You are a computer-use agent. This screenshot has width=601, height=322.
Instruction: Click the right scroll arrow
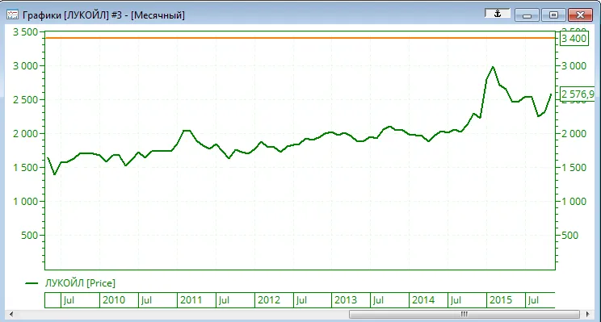click(587, 315)
